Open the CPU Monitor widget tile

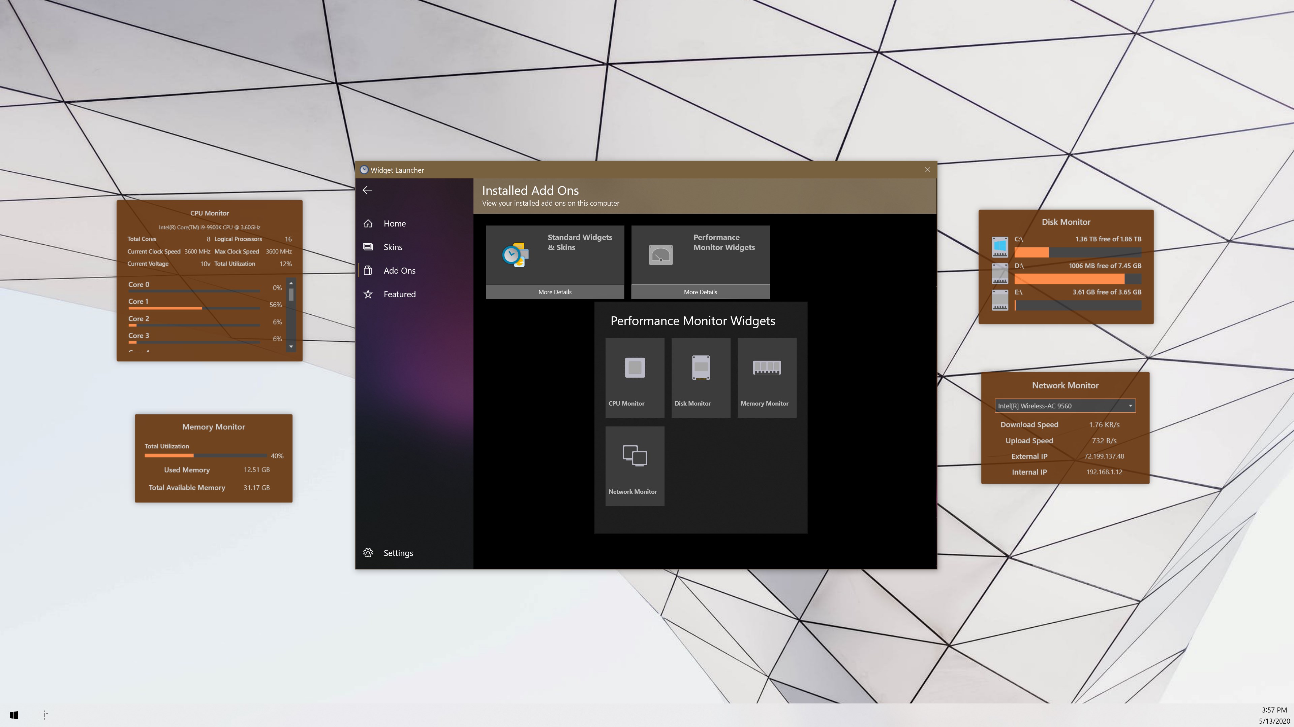(x=635, y=377)
